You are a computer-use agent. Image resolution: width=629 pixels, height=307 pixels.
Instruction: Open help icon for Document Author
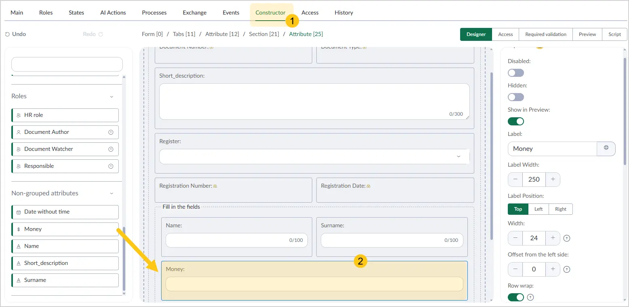tap(111, 132)
